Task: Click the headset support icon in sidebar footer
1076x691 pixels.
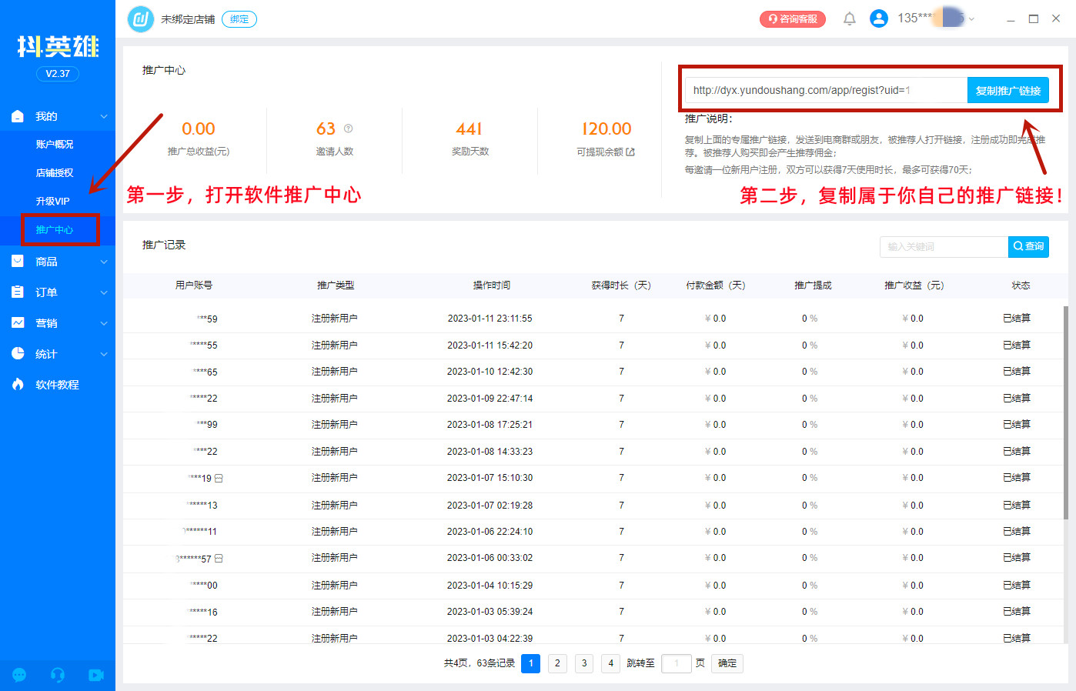Action: pos(58,675)
